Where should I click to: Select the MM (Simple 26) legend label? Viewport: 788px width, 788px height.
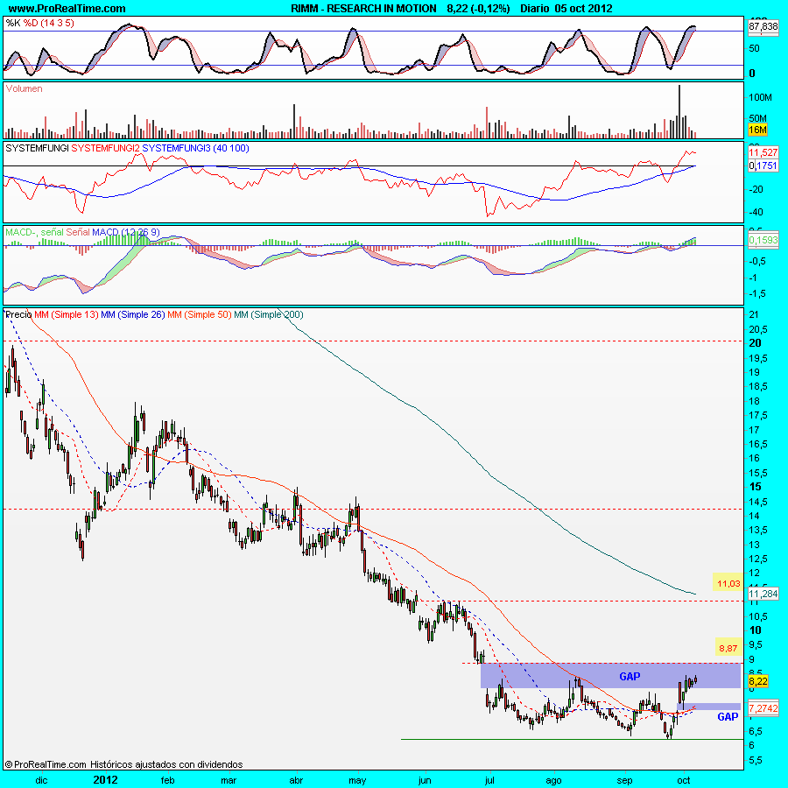(x=133, y=314)
